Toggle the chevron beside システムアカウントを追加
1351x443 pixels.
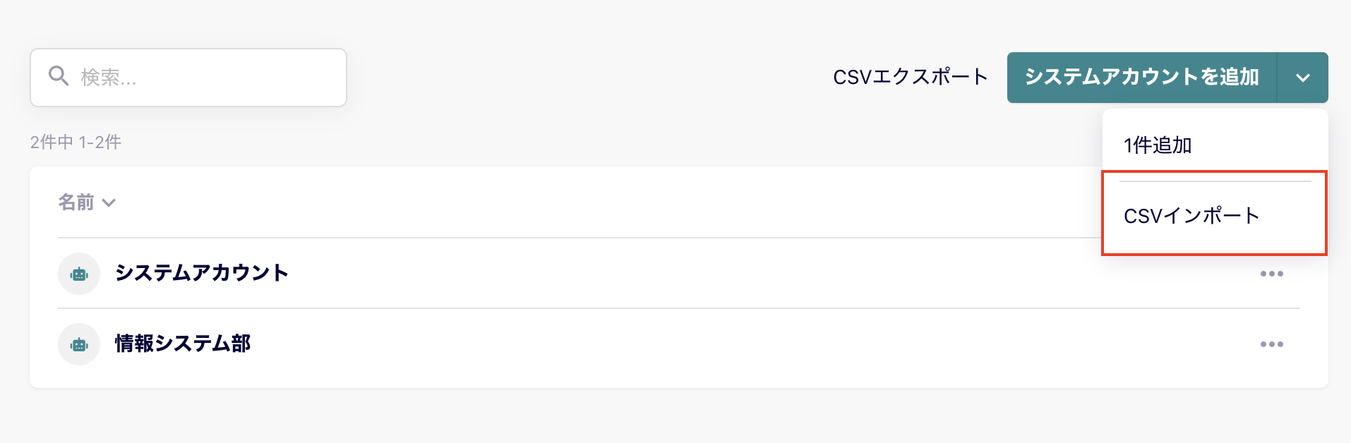pos(1302,78)
